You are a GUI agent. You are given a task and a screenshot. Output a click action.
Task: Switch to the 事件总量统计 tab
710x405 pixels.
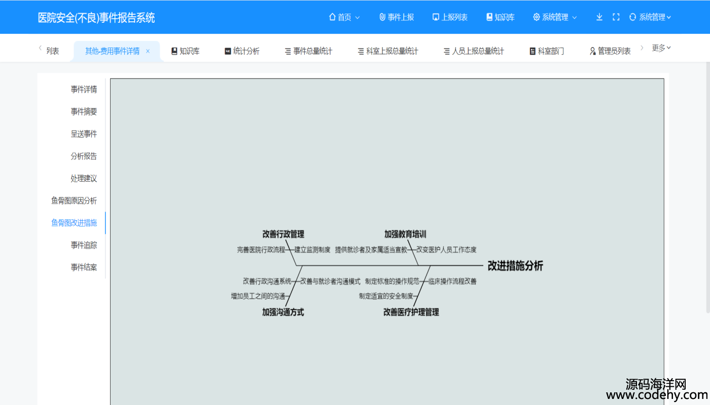click(308, 51)
